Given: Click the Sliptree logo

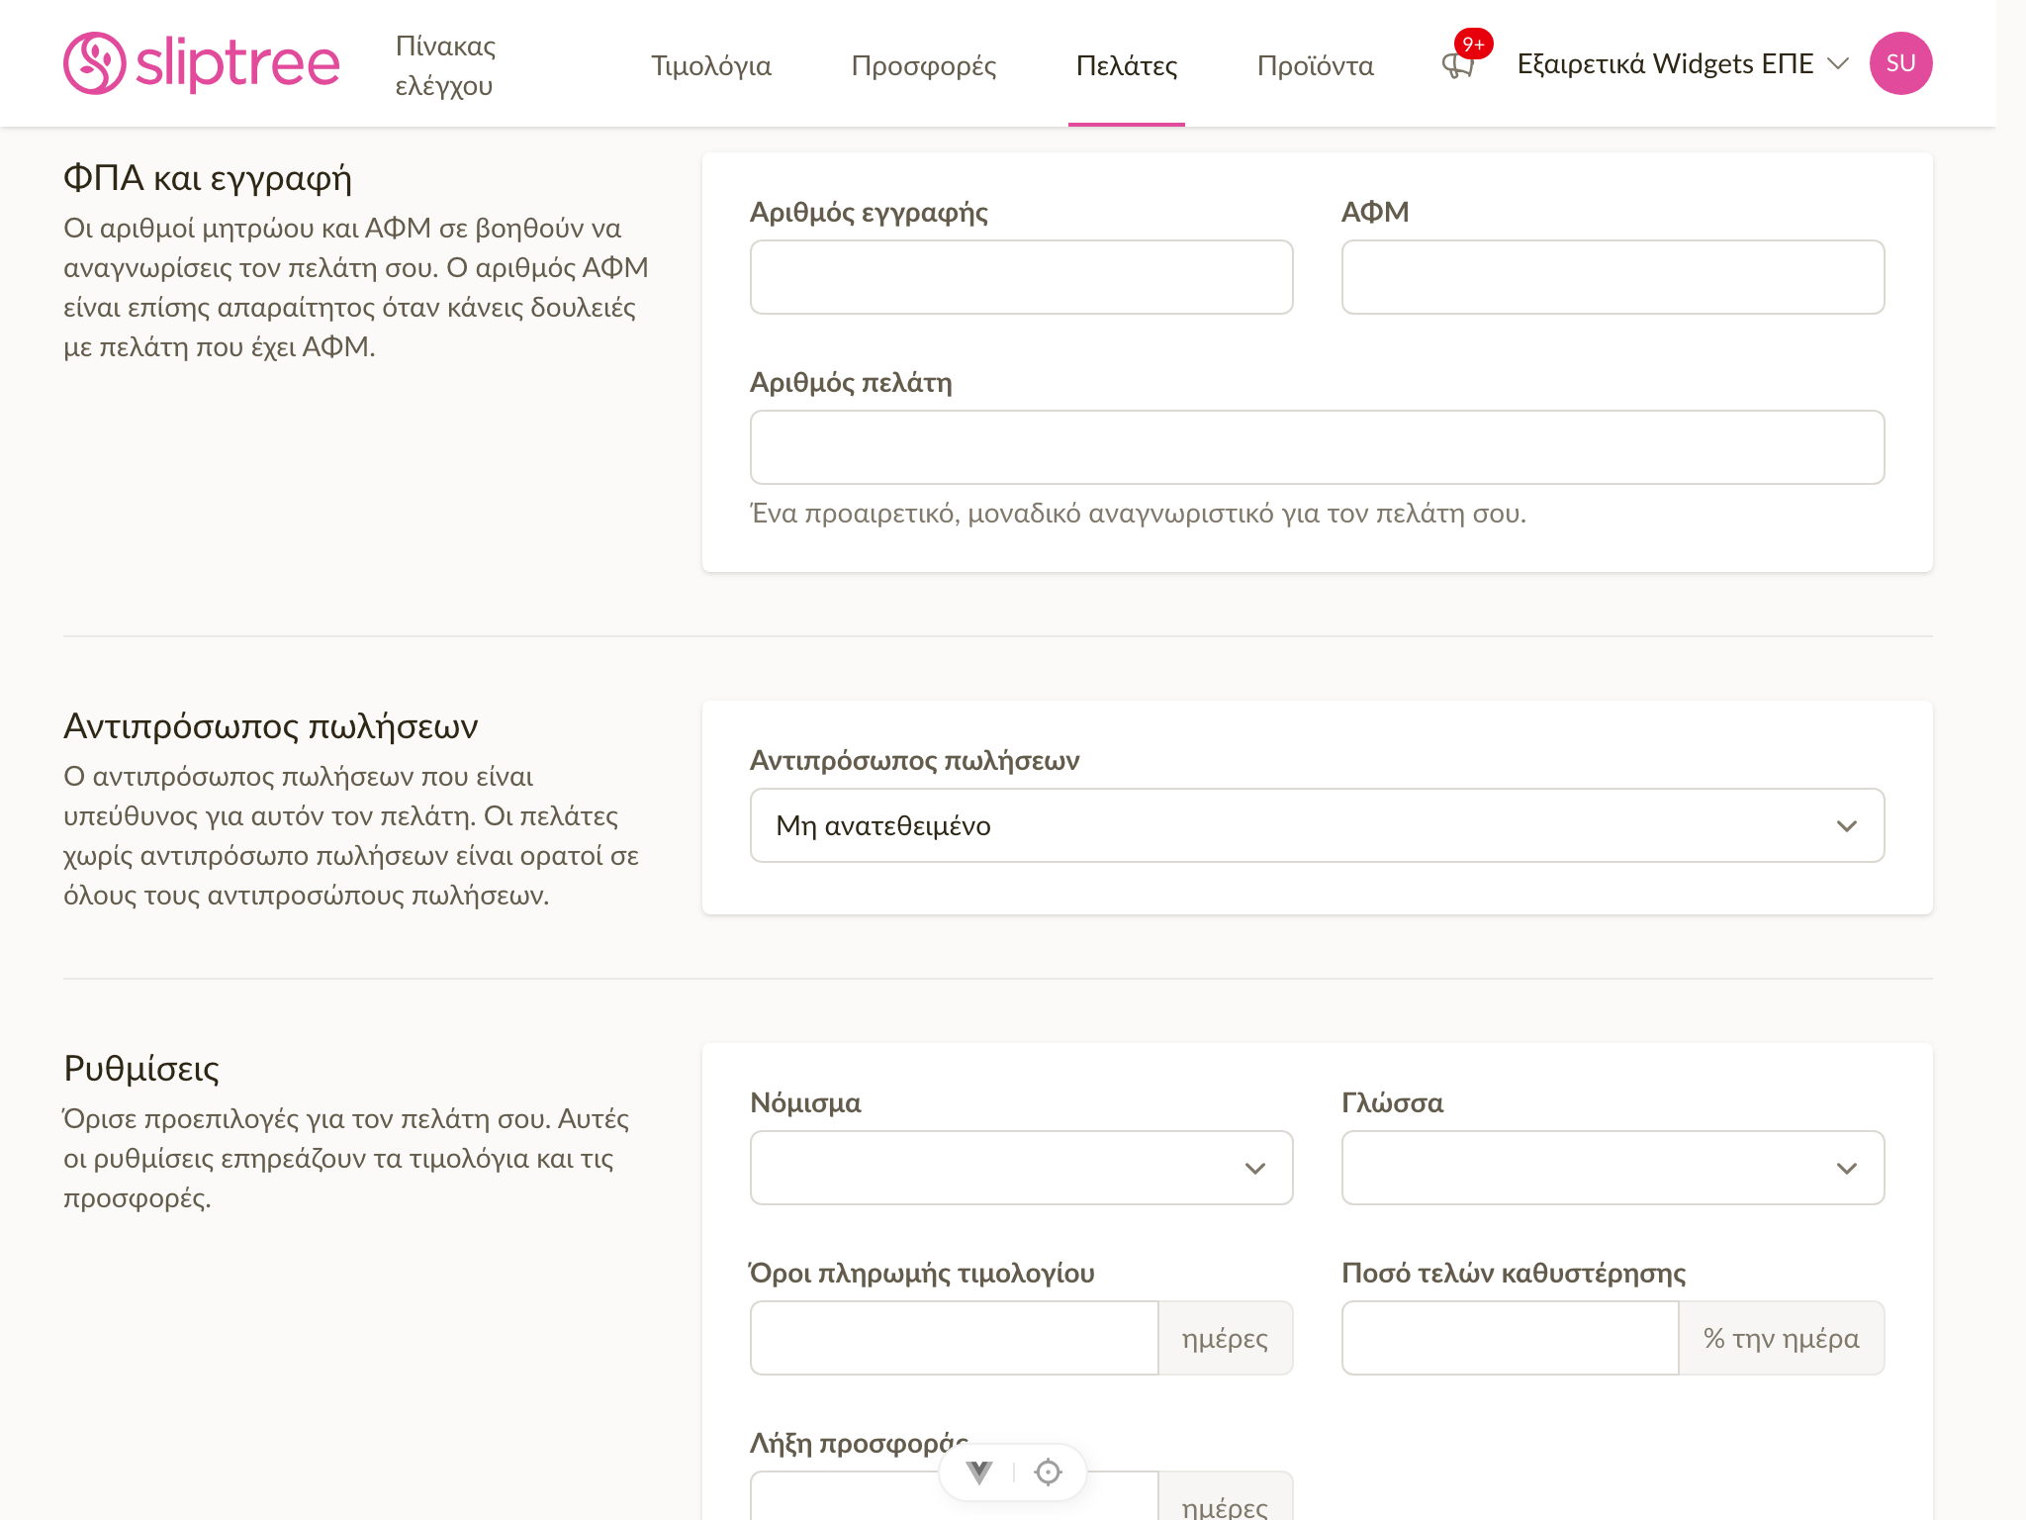Looking at the screenshot, I should pos(202,63).
